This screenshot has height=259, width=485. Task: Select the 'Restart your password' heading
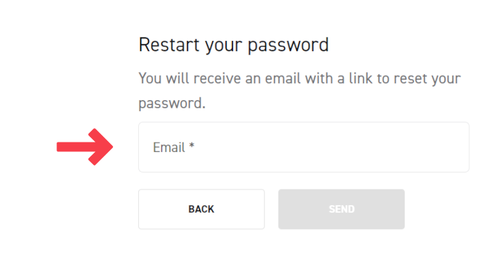tap(234, 45)
